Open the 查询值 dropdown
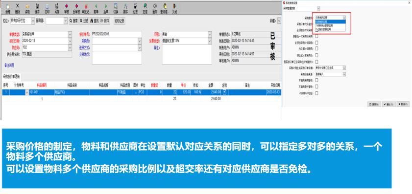The height and width of the screenshot is (194, 412). tap(66, 21)
